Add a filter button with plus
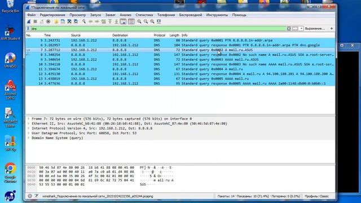The image size is (361, 203). coord(332,29)
